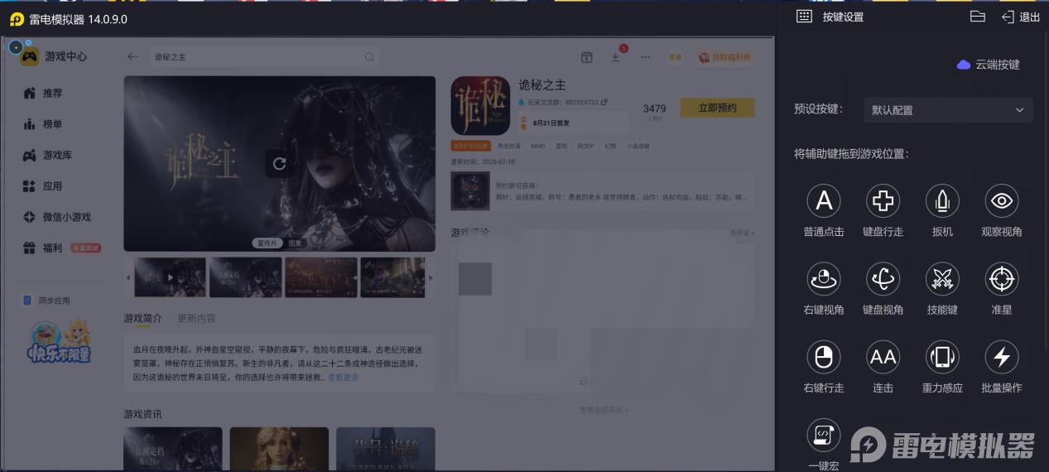Open the third 游戏资讯 news card

pos(386,450)
